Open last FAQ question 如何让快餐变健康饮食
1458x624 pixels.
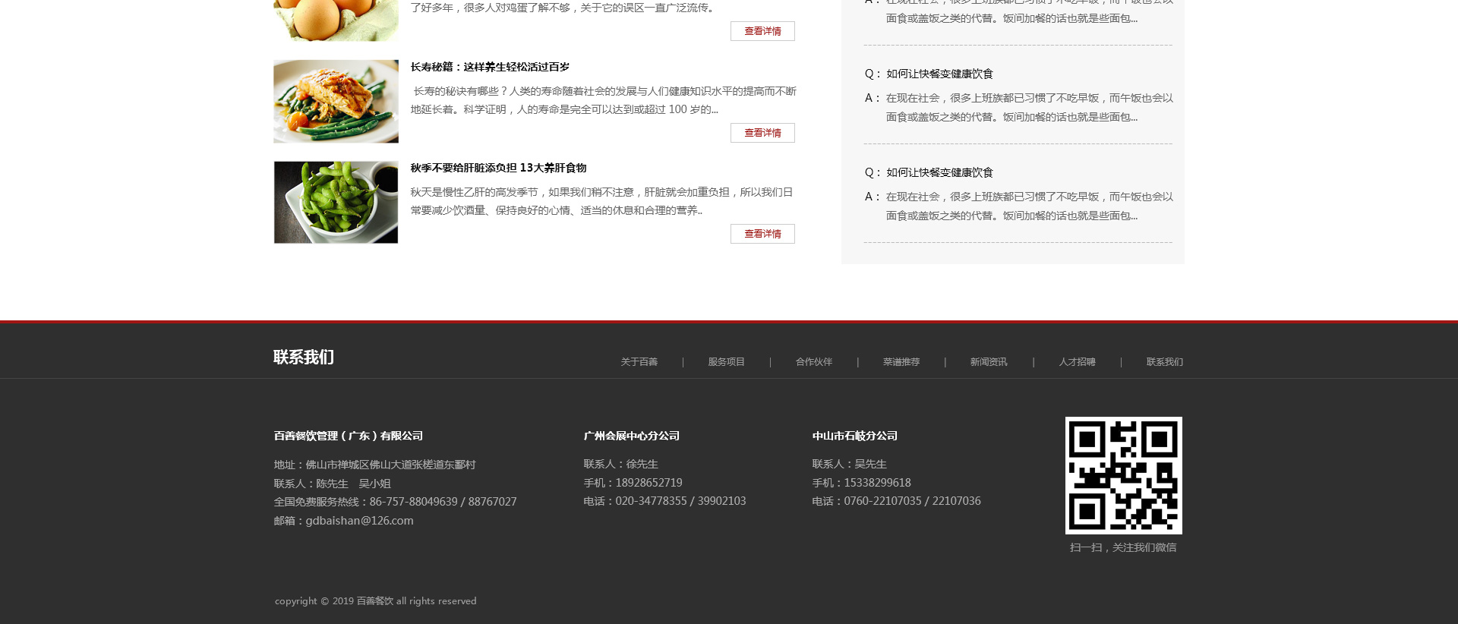coord(939,172)
